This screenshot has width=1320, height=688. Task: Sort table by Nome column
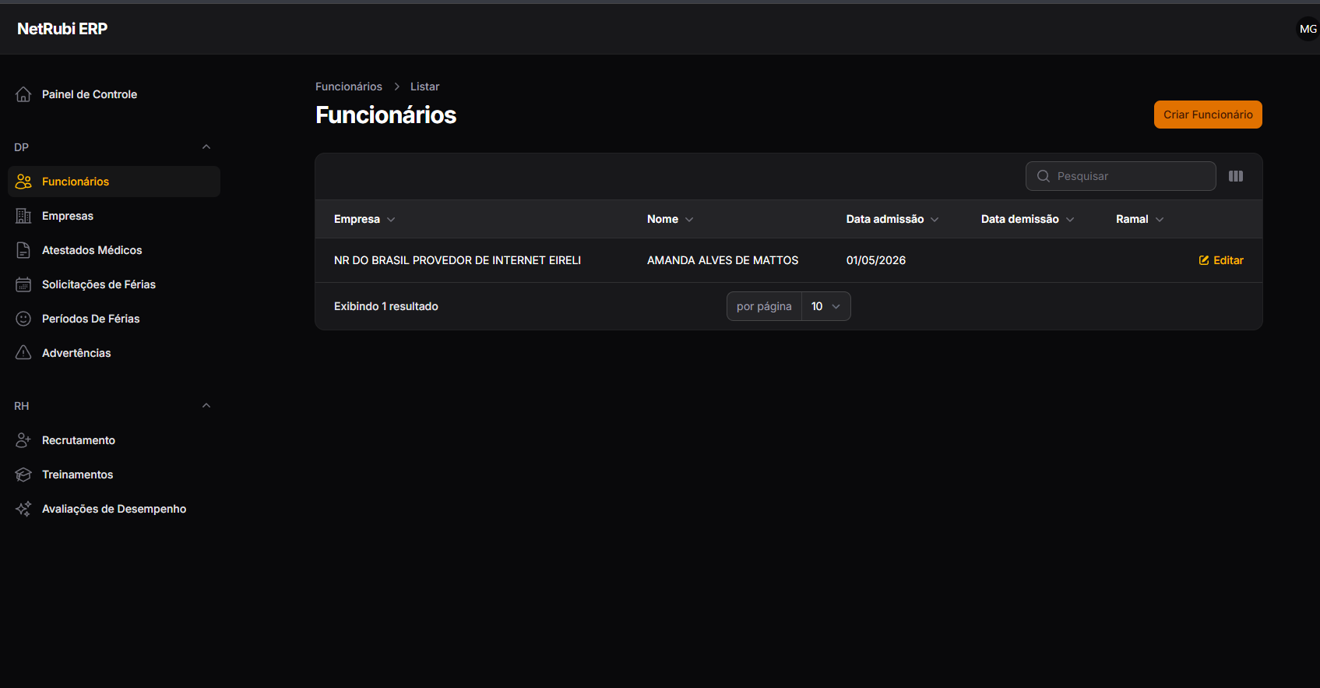click(x=670, y=219)
